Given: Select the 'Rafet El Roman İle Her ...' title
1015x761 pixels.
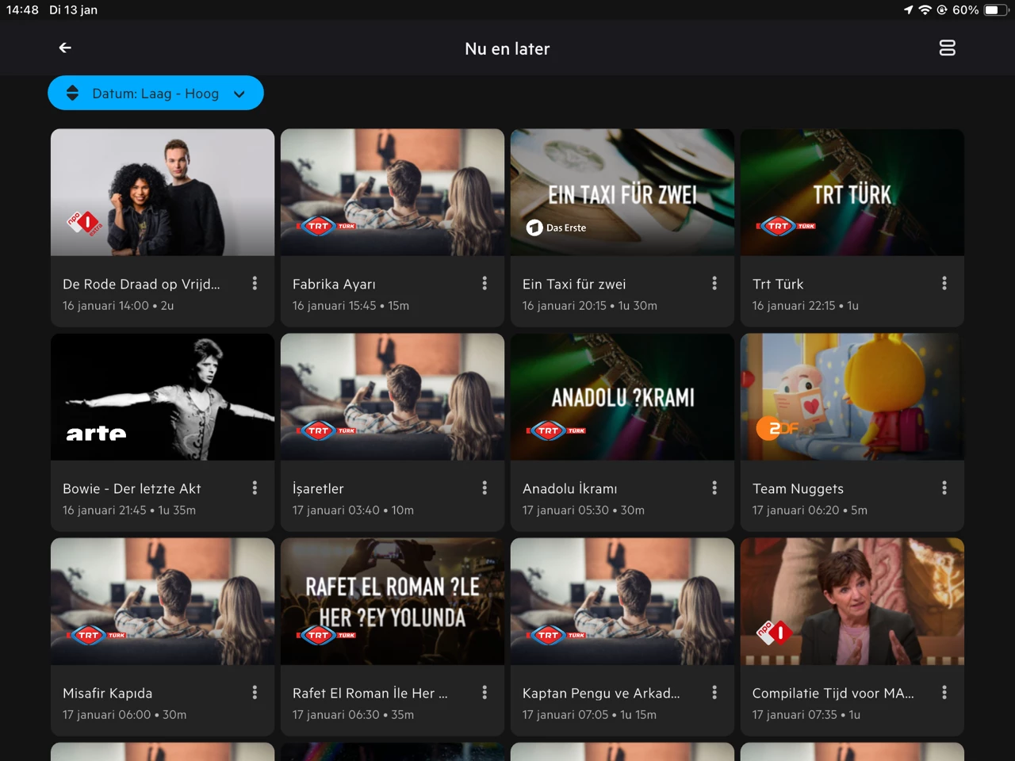Looking at the screenshot, I should (370, 693).
